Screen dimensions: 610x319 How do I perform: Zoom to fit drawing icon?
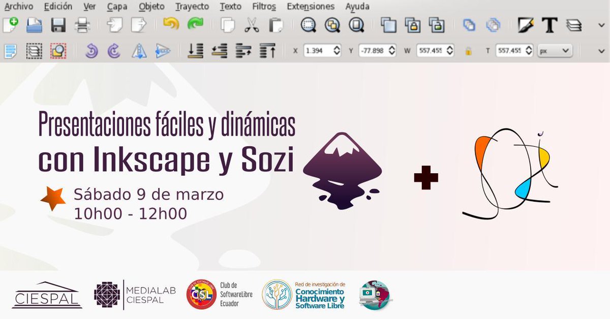tap(332, 25)
